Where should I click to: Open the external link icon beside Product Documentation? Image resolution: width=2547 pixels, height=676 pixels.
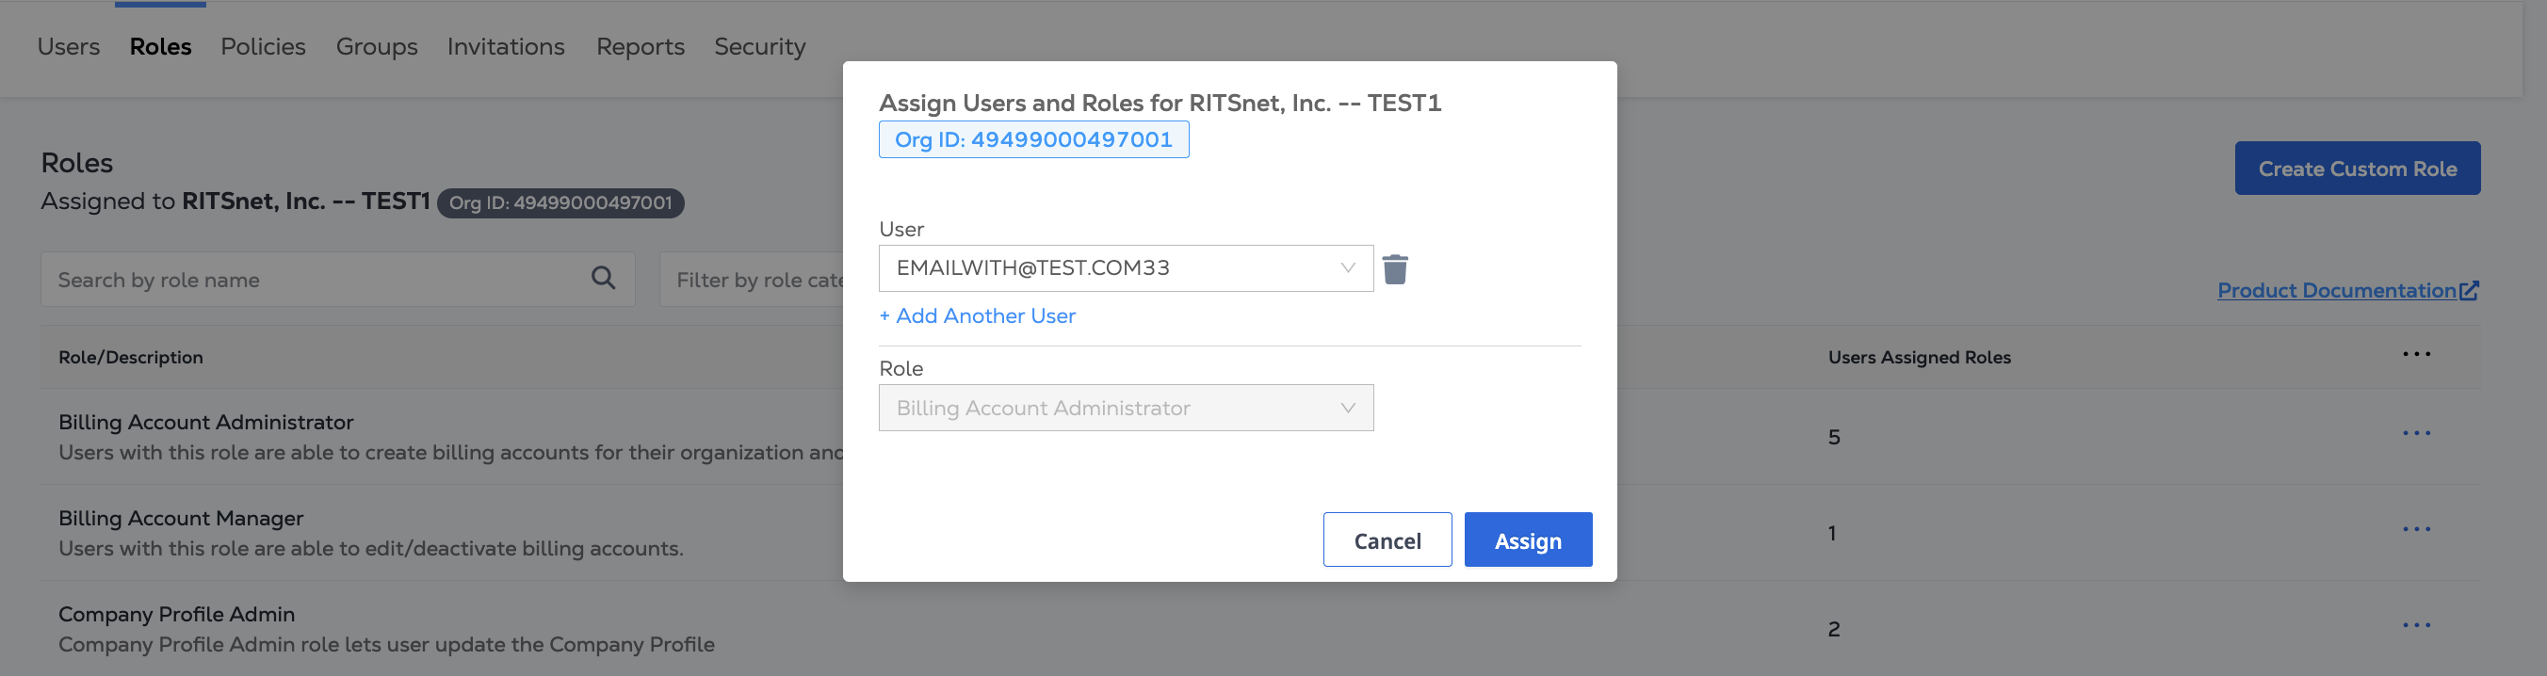[x=2469, y=291]
